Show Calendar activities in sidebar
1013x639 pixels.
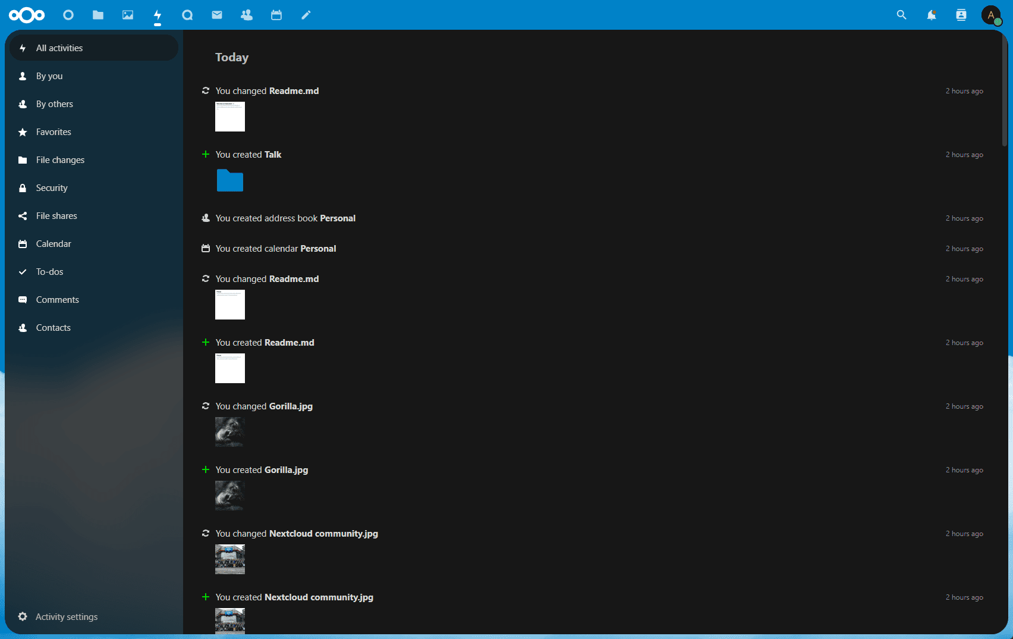[94, 243]
